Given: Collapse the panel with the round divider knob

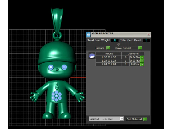Looking at the screenshot, I should pyautogui.click(x=118, y=44).
